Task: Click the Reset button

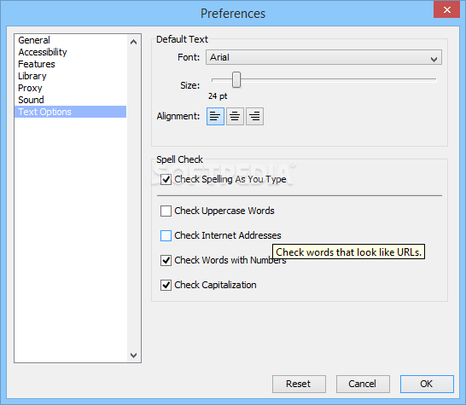Action: 299,384
